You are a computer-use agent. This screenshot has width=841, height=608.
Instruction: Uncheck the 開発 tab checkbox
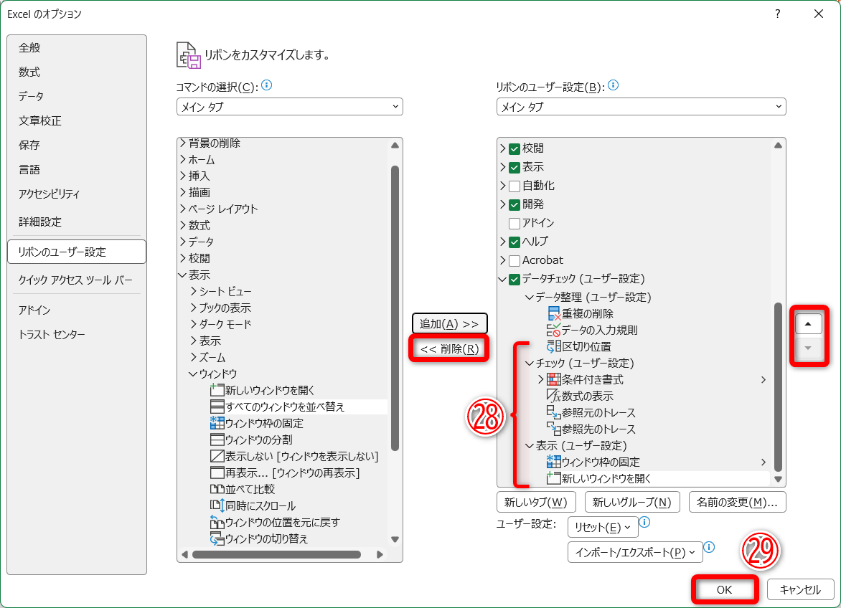(x=515, y=204)
